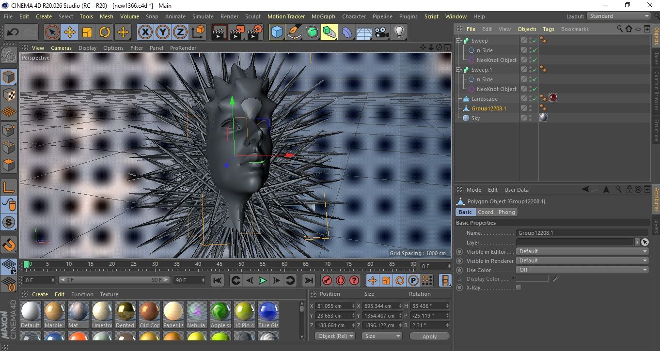Image resolution: width=660 pixels, height=351 pixels.
Task: Select Polygons mode icon
Action: pos(9,165)
